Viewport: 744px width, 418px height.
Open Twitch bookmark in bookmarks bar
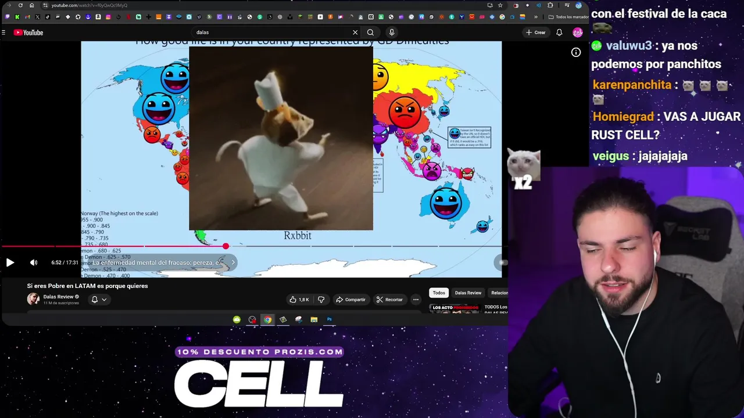coord(7,17)
